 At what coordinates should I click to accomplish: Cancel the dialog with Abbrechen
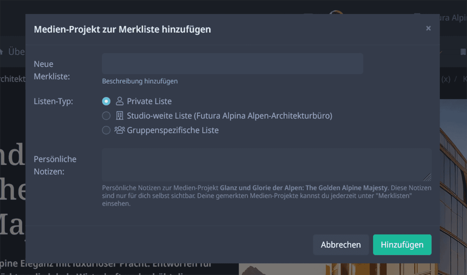tap(341, 244)
